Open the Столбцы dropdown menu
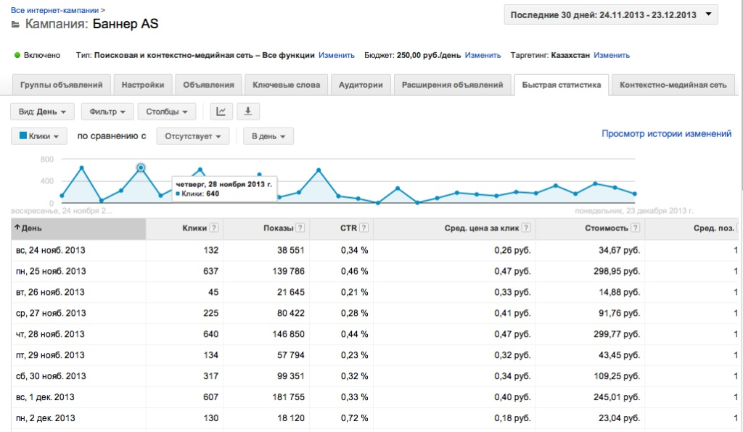This screenshot has width=743, height=432. tap(167, 112)
